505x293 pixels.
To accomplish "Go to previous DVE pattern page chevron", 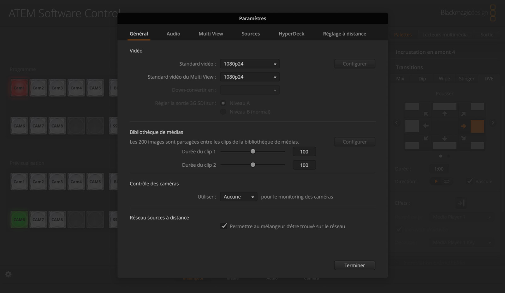I will [397, 123].
